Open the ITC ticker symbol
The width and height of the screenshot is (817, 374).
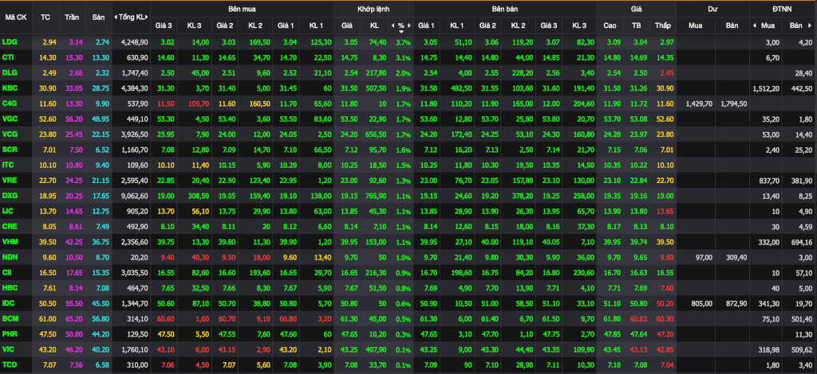(x=8, y=166)
